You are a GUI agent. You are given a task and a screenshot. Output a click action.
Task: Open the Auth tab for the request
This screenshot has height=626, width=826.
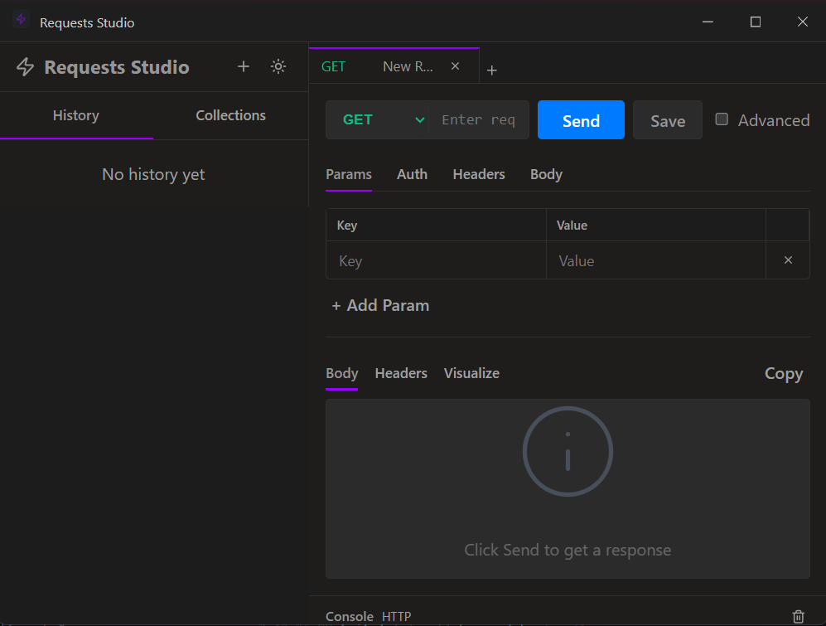click(x=412, y=174)
